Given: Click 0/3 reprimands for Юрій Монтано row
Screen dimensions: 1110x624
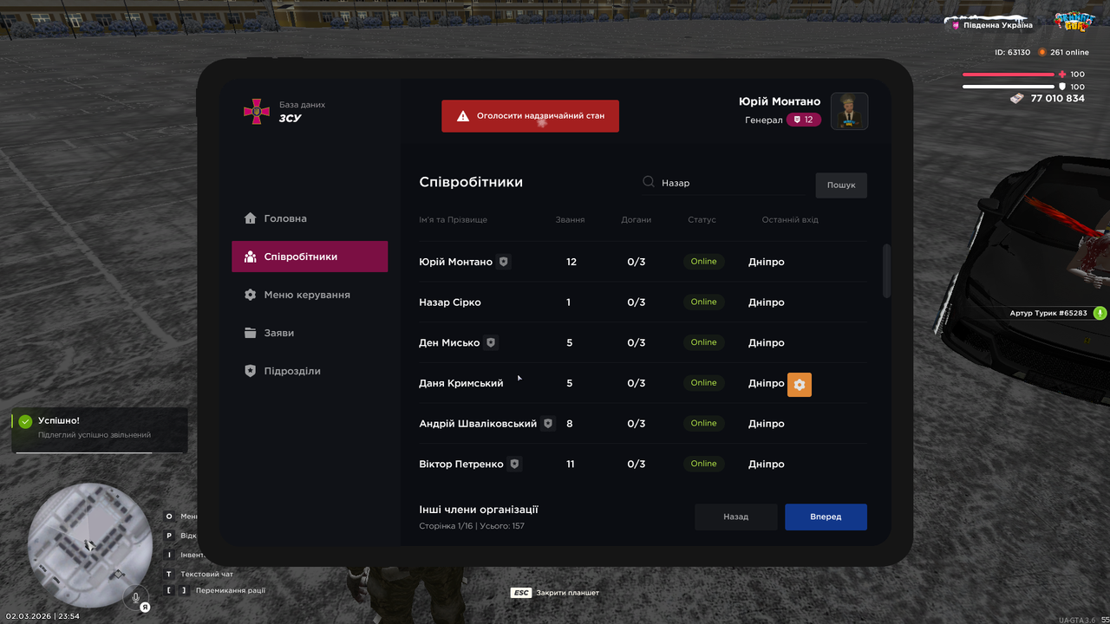Looking at the screenshot, I should click(x=637, y=262).
